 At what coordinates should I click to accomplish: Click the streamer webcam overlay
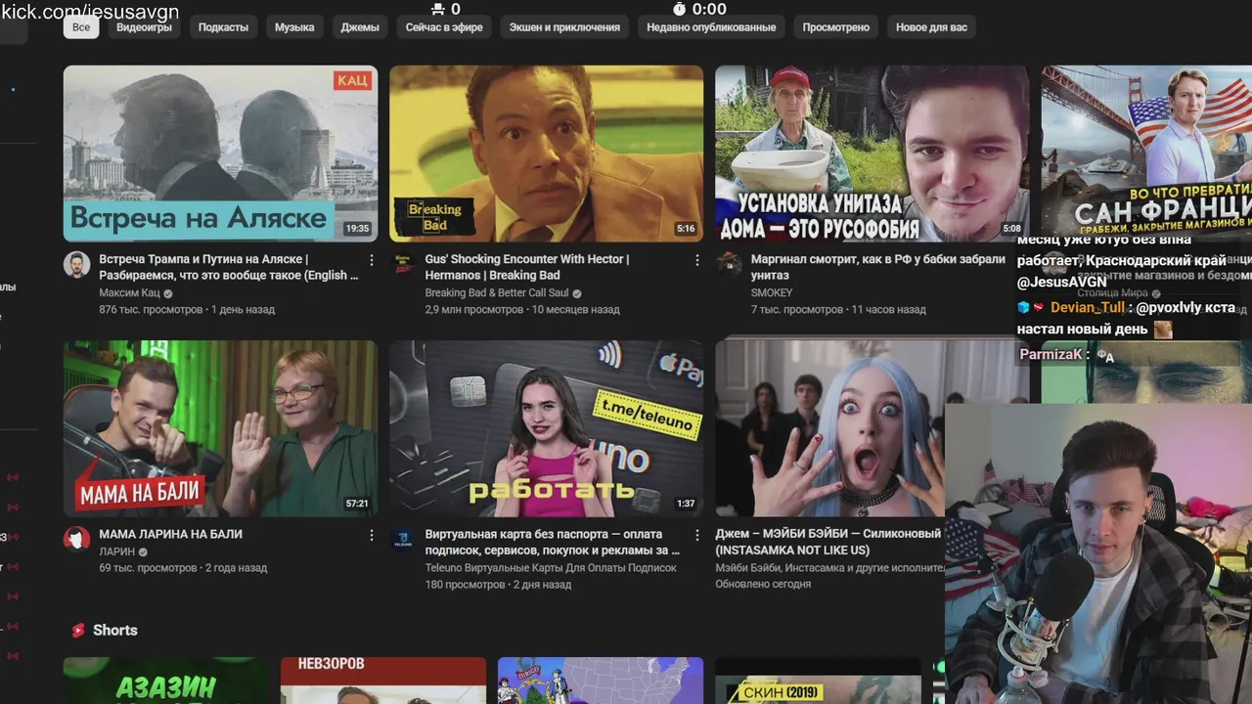(1098, 554)
